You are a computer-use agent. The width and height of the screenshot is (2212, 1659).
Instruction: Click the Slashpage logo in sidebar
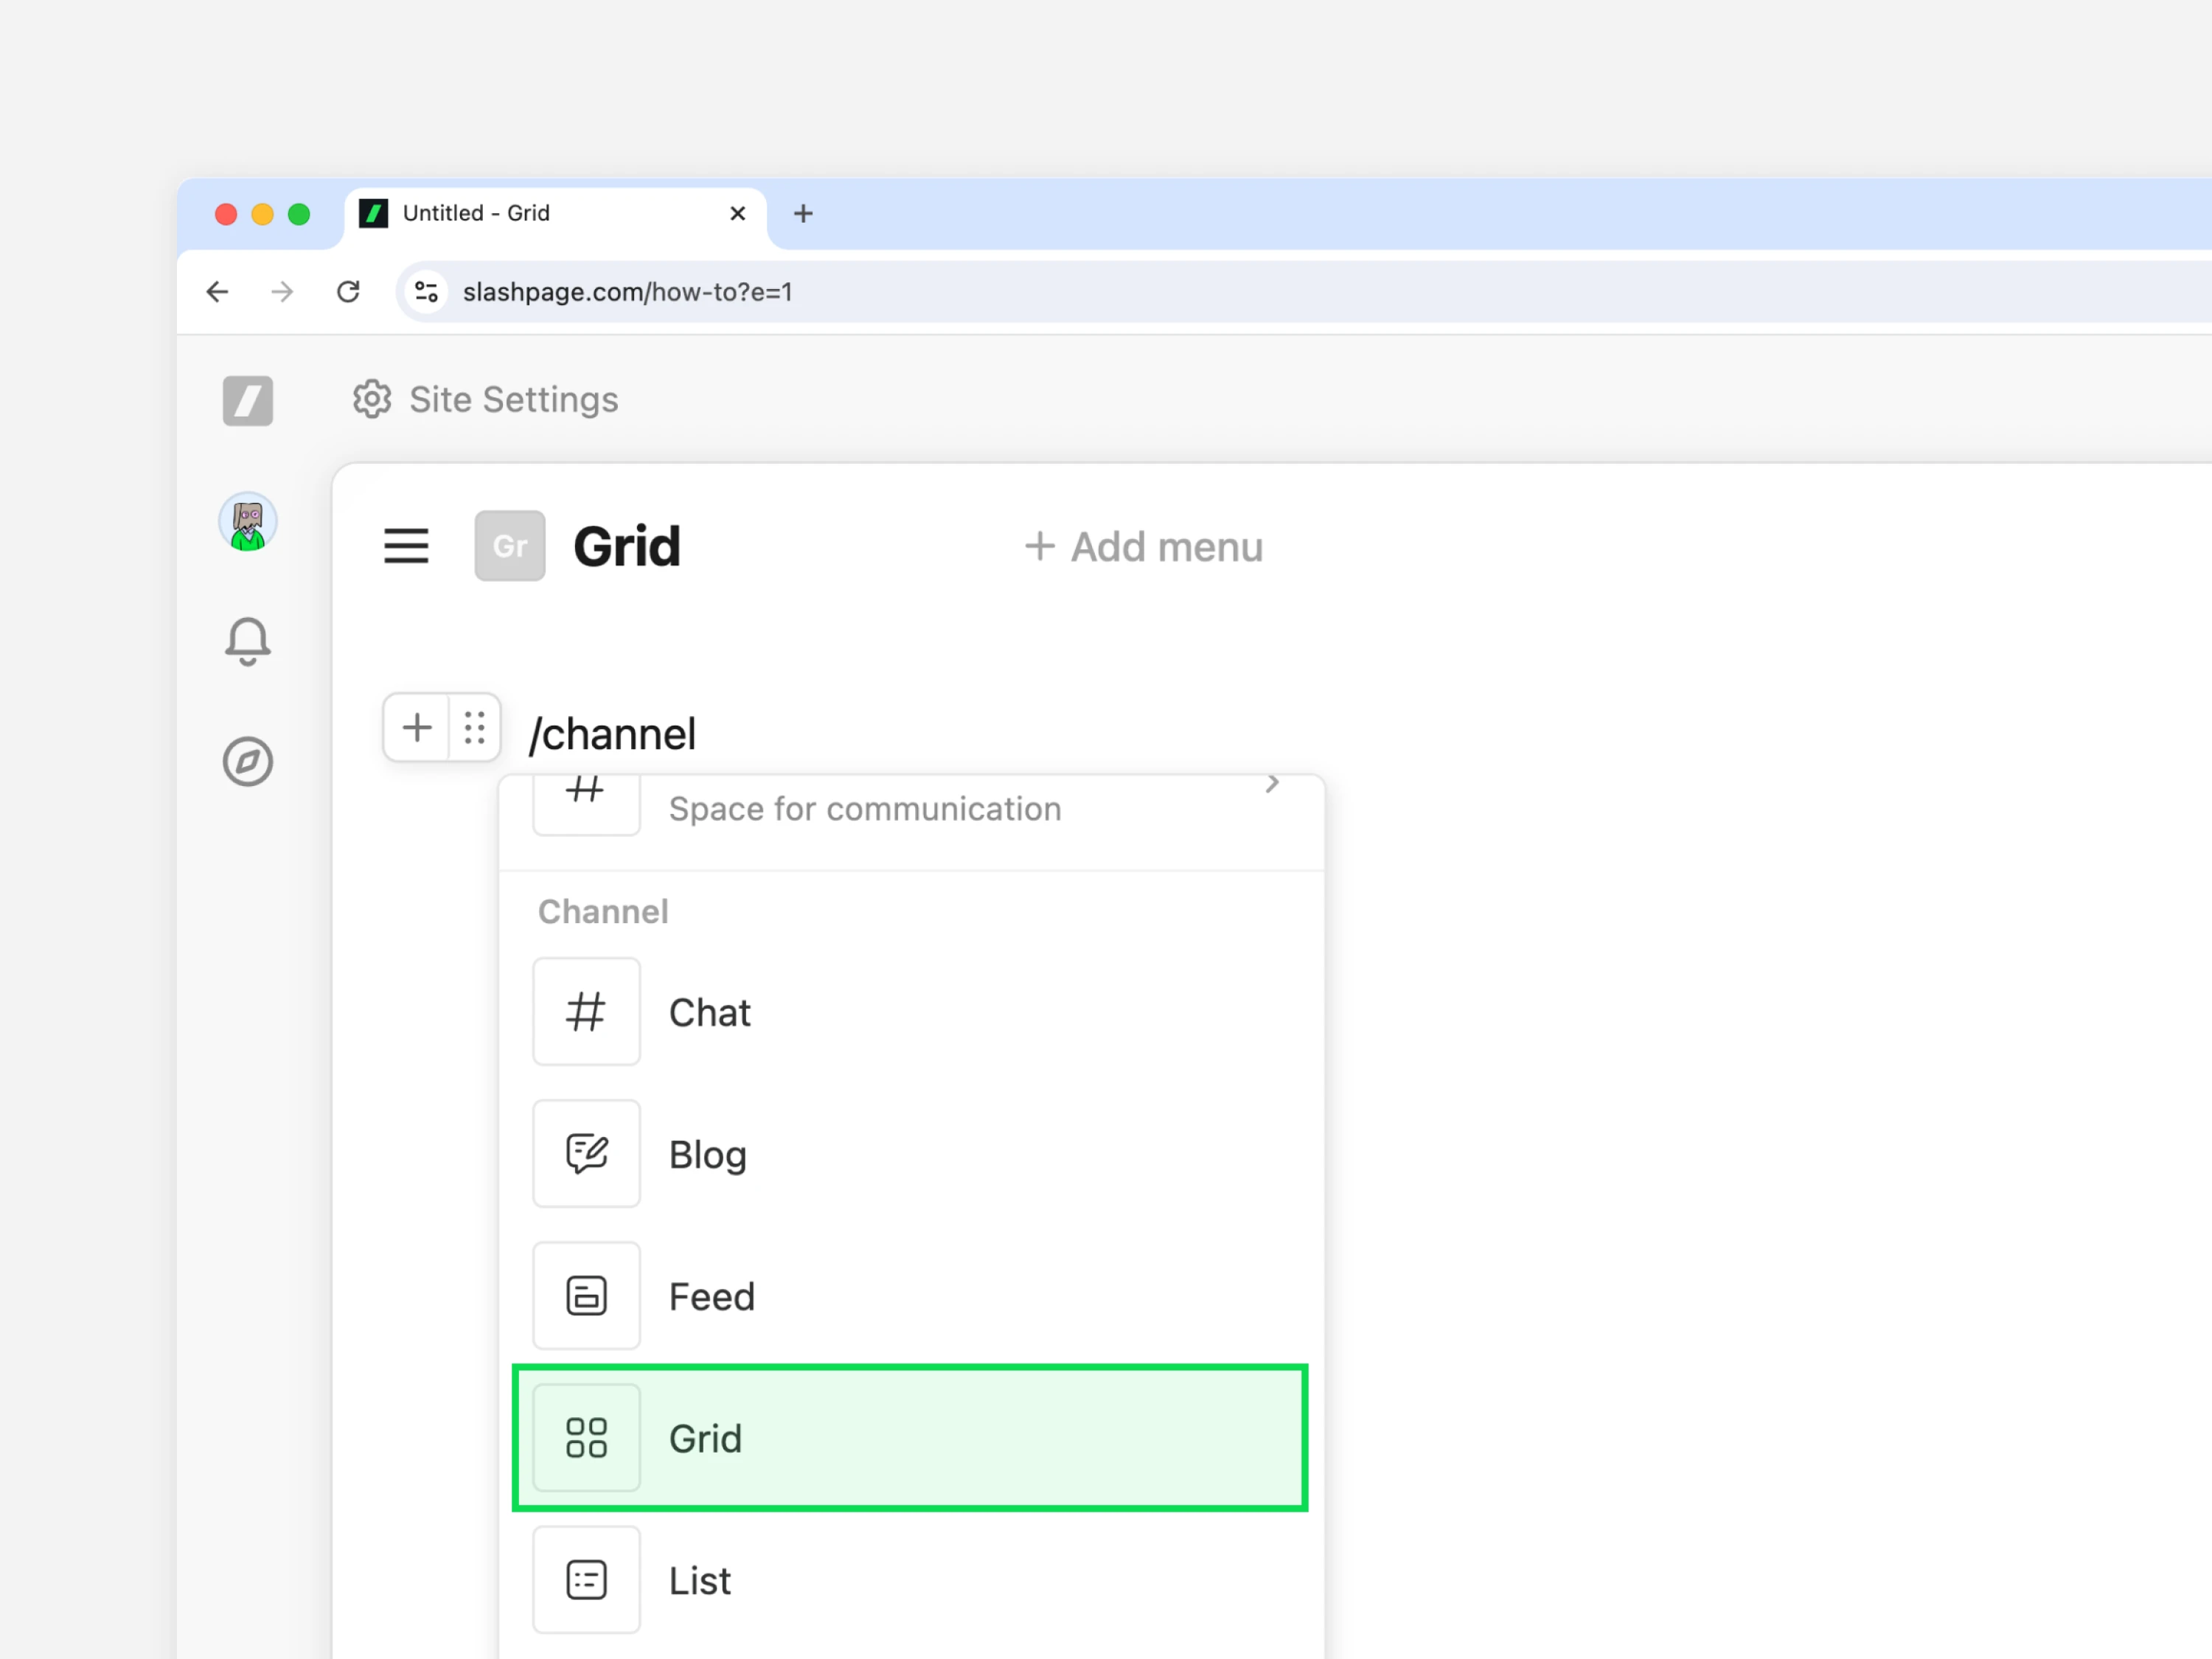pyautogui.click(x=247, y=401)
